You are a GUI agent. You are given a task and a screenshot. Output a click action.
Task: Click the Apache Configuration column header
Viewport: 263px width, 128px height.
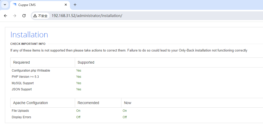tap(30, 103)
